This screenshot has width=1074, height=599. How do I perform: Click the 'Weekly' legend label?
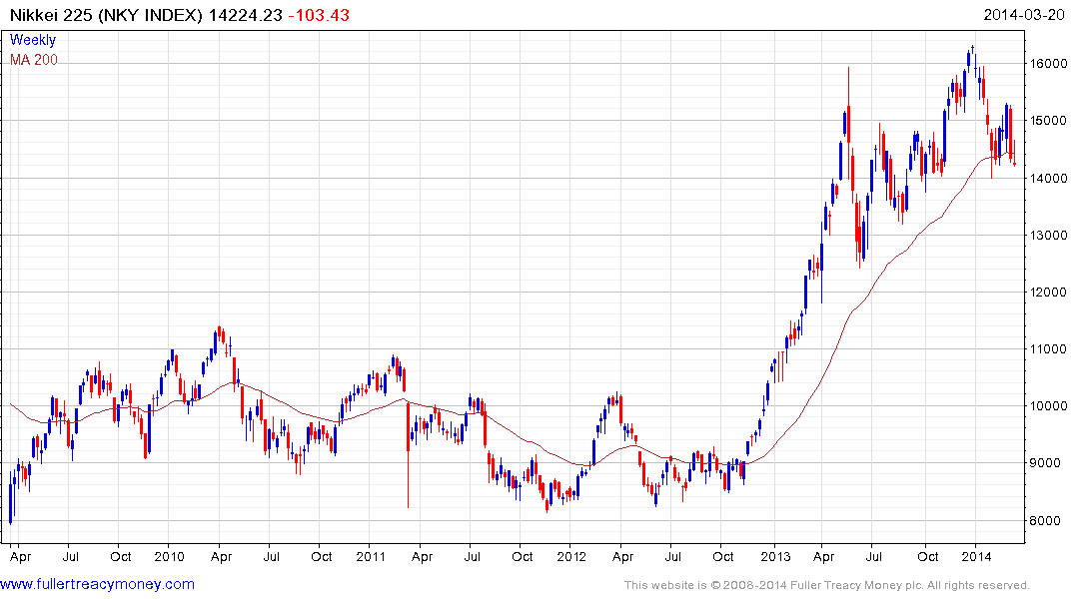click(32, 40)
